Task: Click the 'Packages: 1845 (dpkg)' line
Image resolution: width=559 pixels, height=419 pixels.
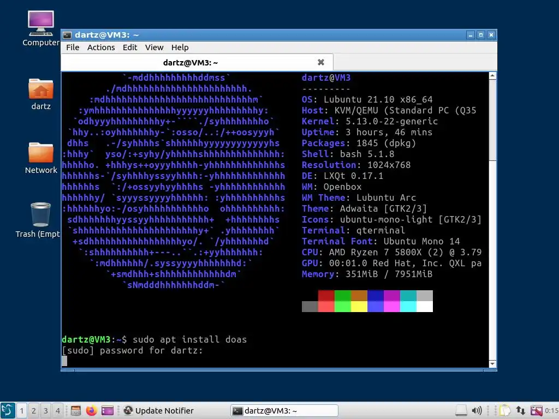Action: 359,143
